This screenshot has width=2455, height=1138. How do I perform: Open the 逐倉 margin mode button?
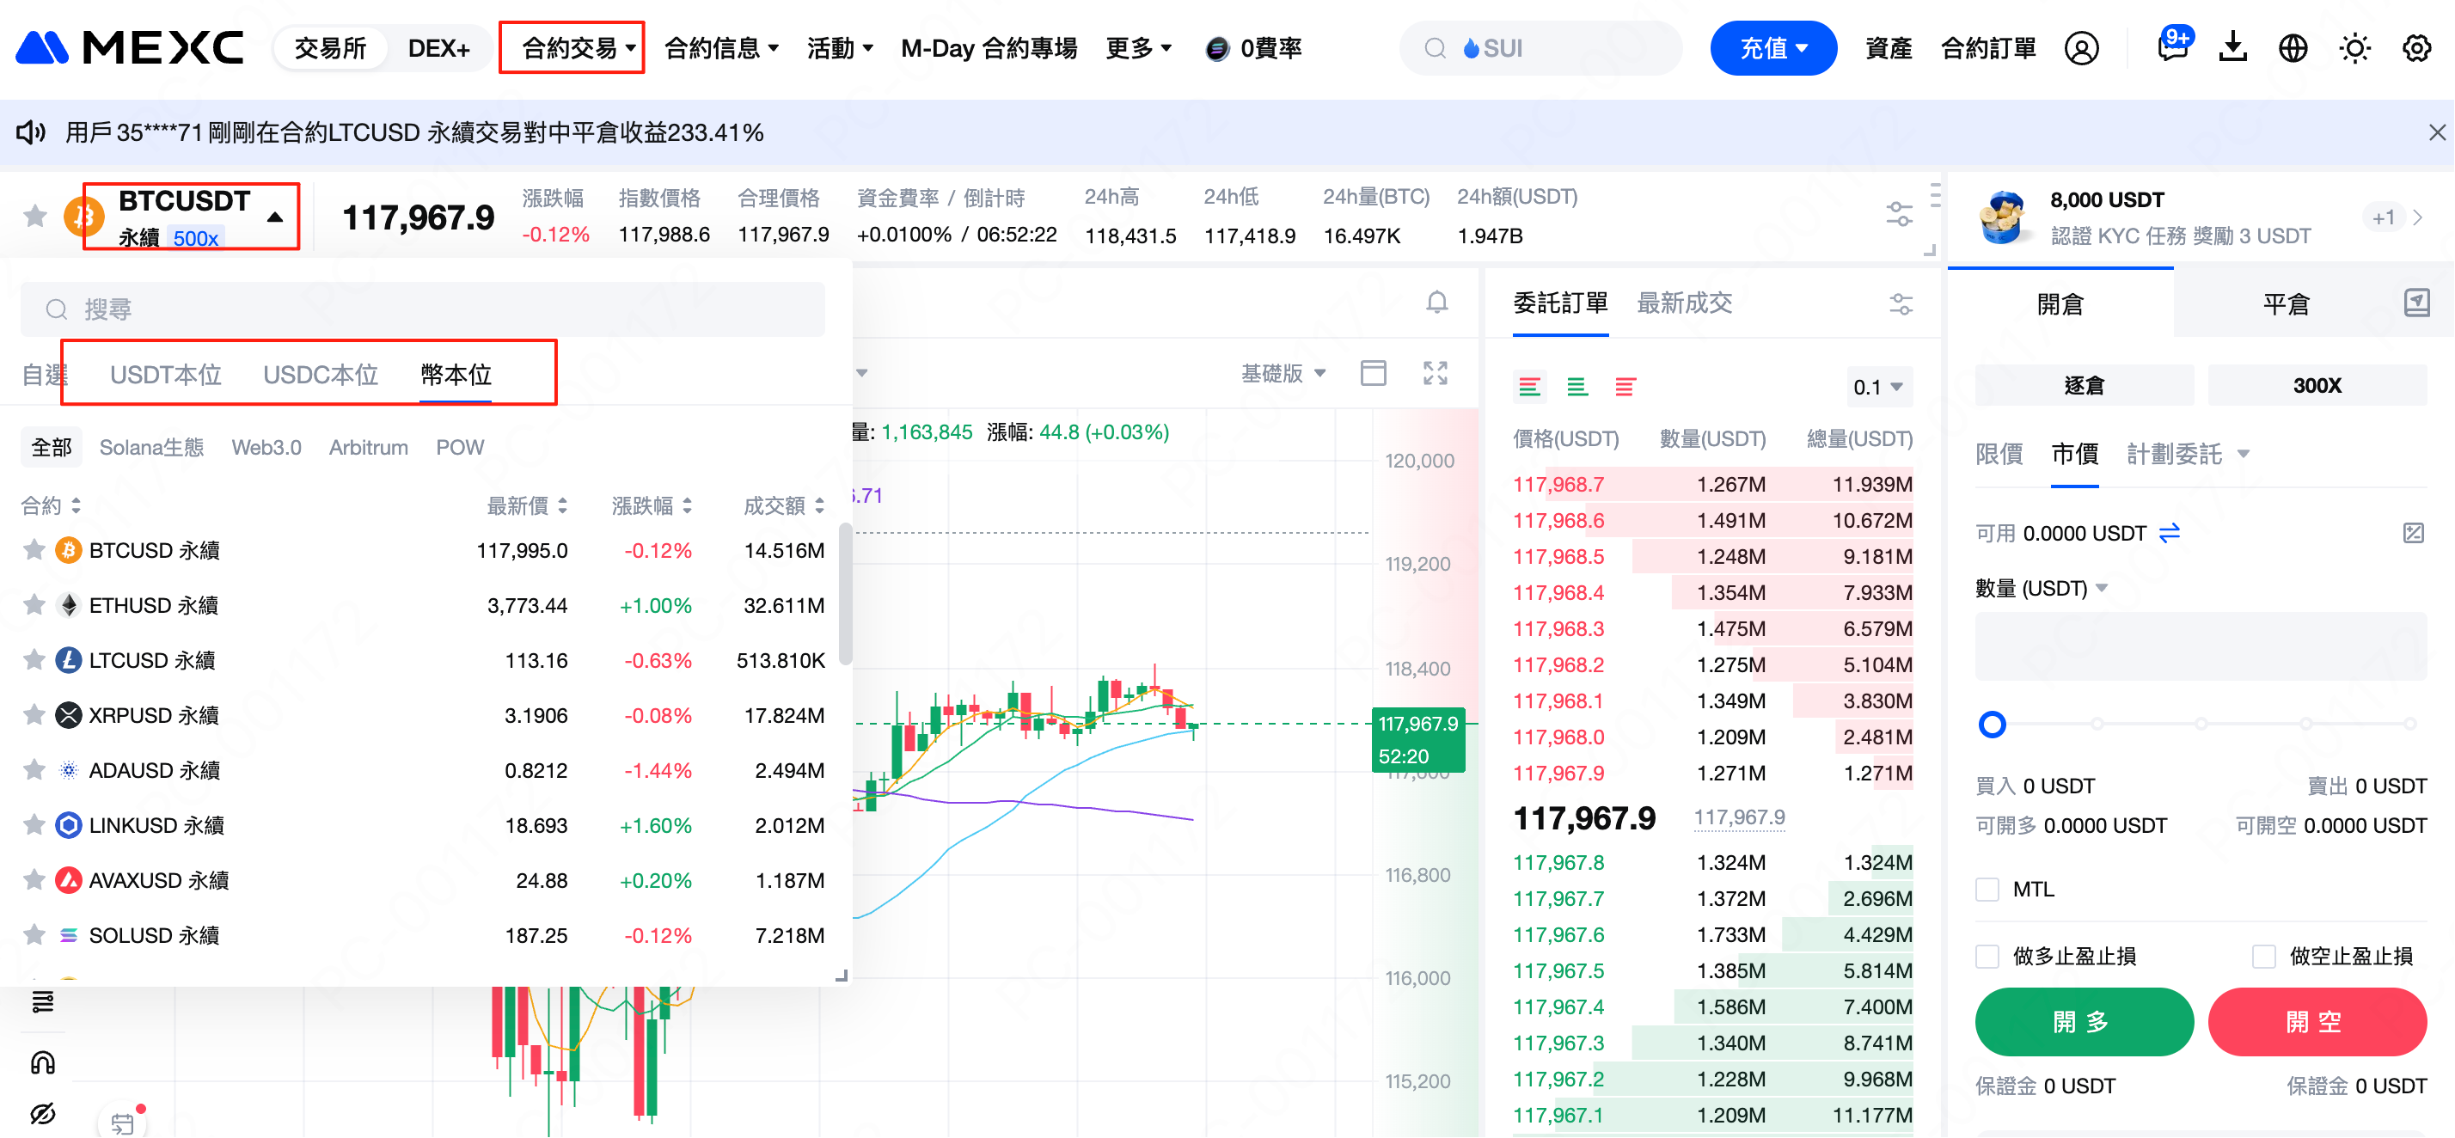coord(2084,385)
